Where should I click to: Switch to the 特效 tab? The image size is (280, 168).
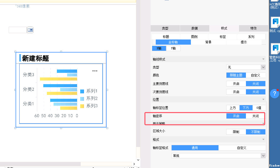click(254, 28)
